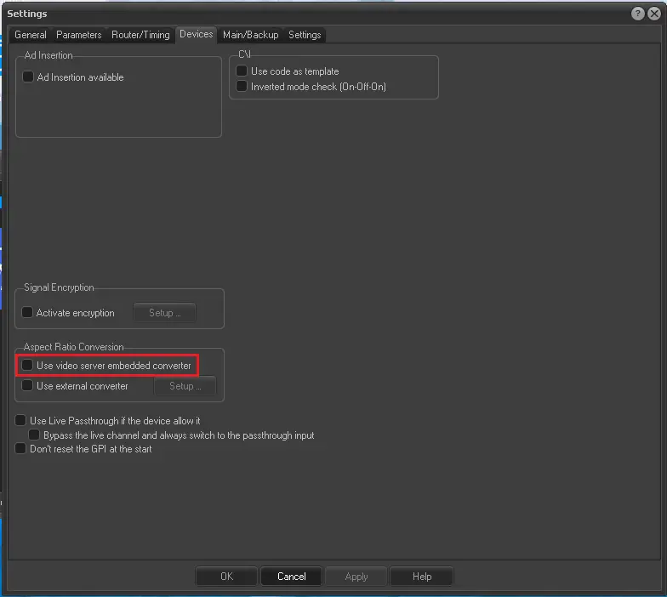
Task: Check Use code as template
Action: (x=242, y=71)
